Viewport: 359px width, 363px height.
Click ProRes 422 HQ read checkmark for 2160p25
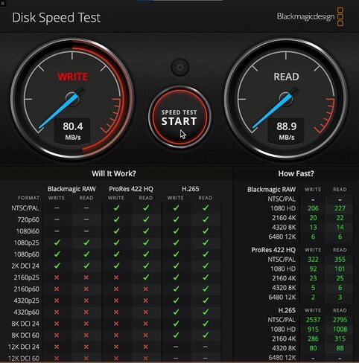tap(146, 277)
